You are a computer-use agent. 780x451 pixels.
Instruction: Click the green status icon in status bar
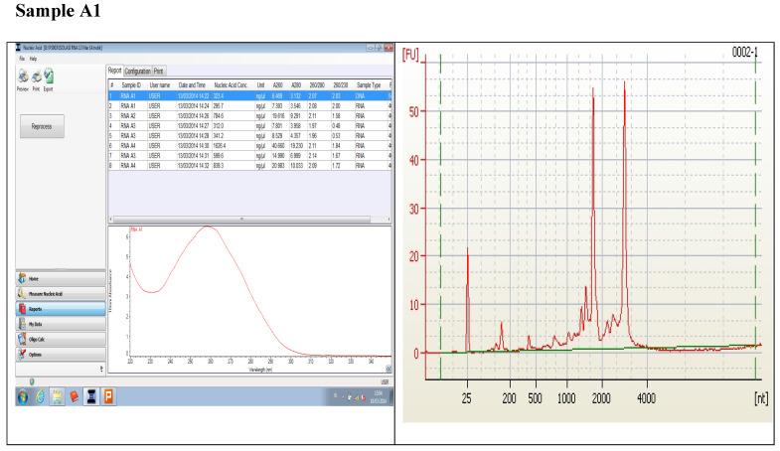click(33, 381)
